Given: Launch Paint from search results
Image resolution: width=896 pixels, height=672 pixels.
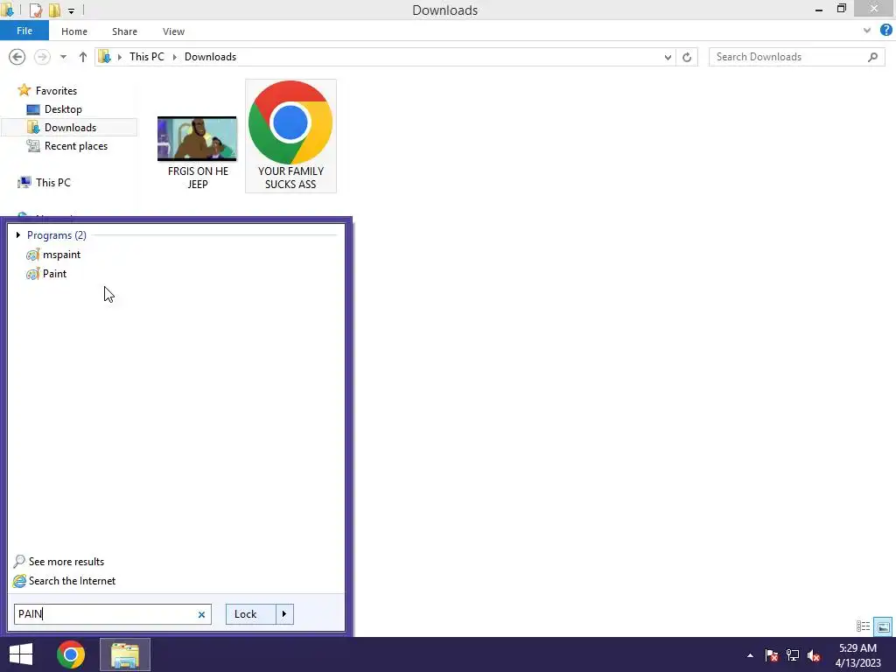Looking at the screenshot, I should (x=47, y=274).
